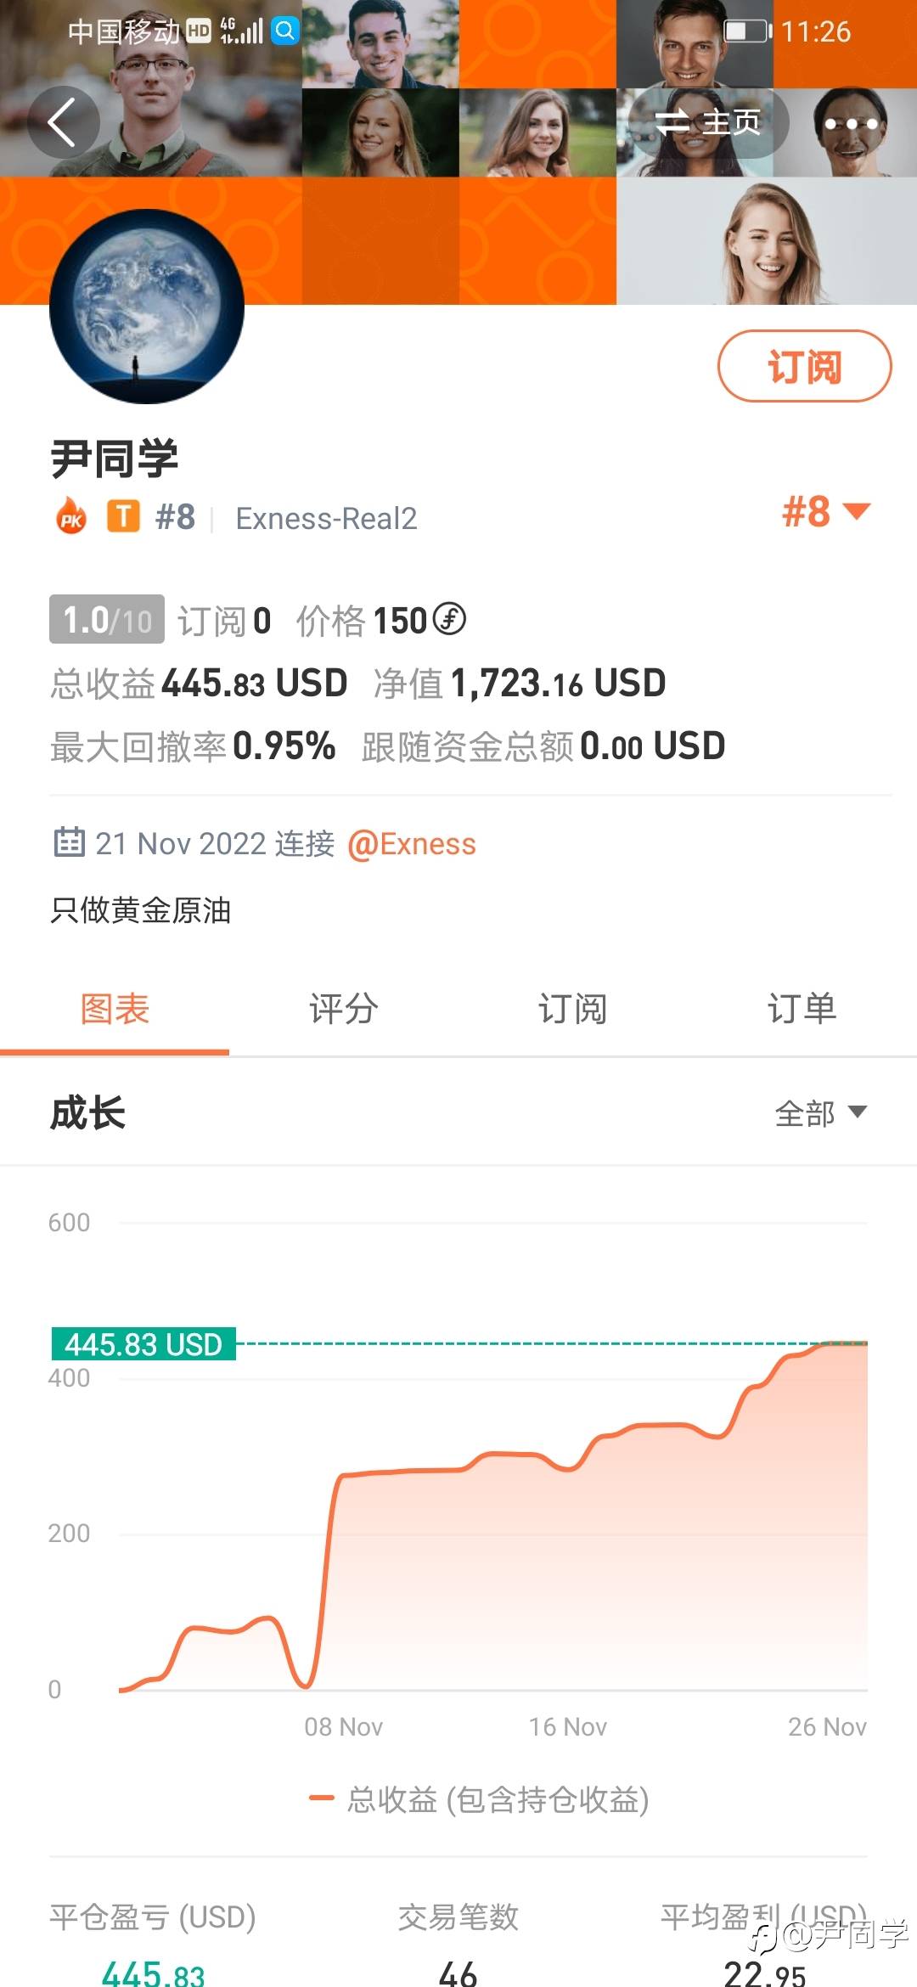The height and width of the screenshot is (1987, 917).
Task: Switch to the 评分 rating tab
Action: [x=343, y=1009]
